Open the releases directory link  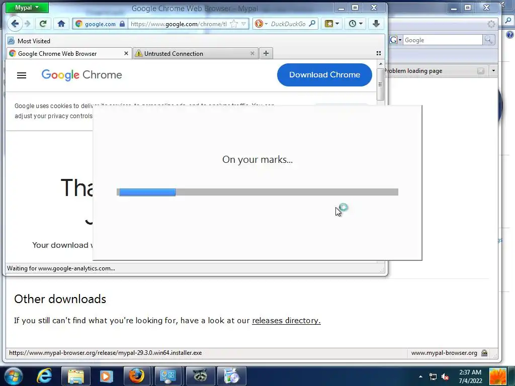point(286,320)
